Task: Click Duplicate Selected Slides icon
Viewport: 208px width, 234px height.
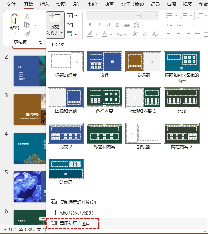Action: point(54,202)
